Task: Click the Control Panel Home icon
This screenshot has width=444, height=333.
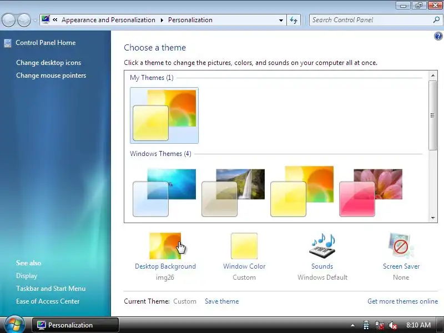Action: (x=8, y=43)
